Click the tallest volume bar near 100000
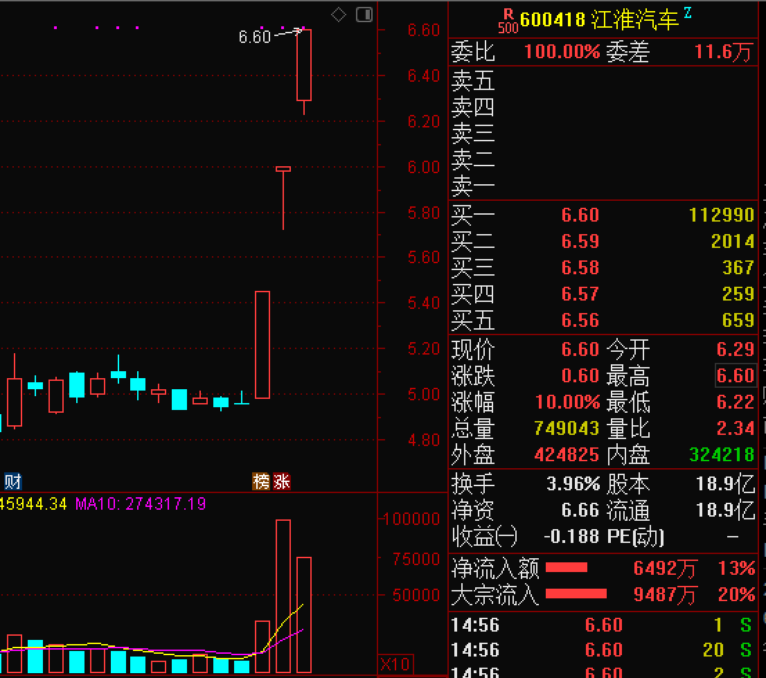The image size is (766, 678). (283, 596)
